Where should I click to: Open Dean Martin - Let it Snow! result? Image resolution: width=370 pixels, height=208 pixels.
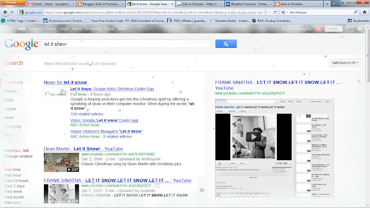(x=83, y=148)
